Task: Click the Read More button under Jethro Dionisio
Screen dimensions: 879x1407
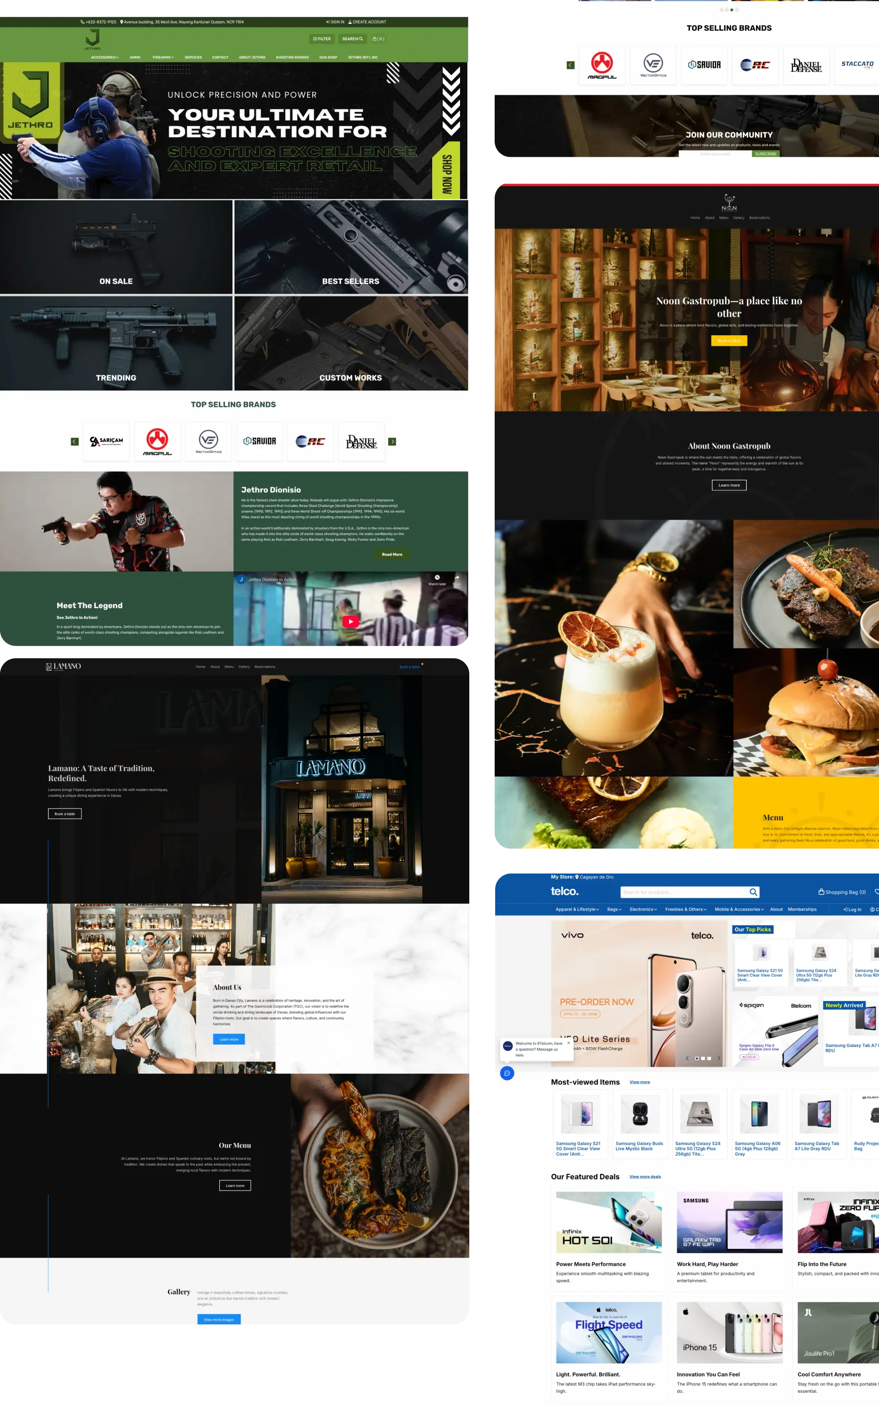Action: pyautogui.click(x=392, y=554)
